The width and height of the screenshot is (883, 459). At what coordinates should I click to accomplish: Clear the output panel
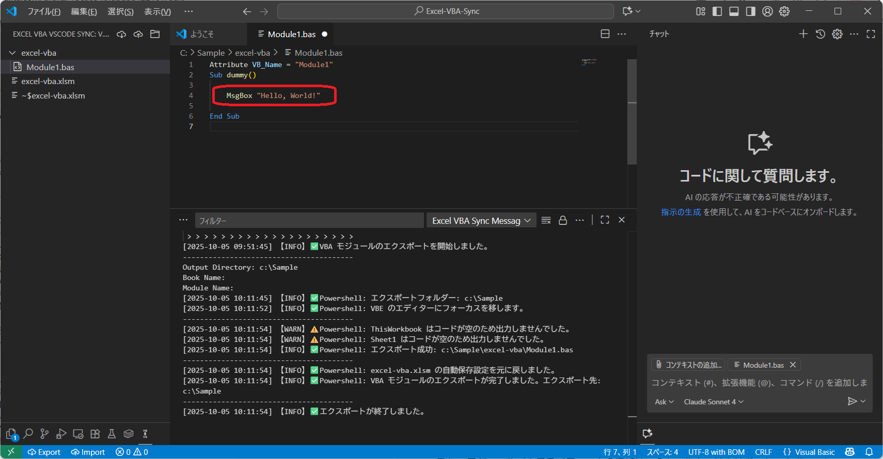click(546, 220)
